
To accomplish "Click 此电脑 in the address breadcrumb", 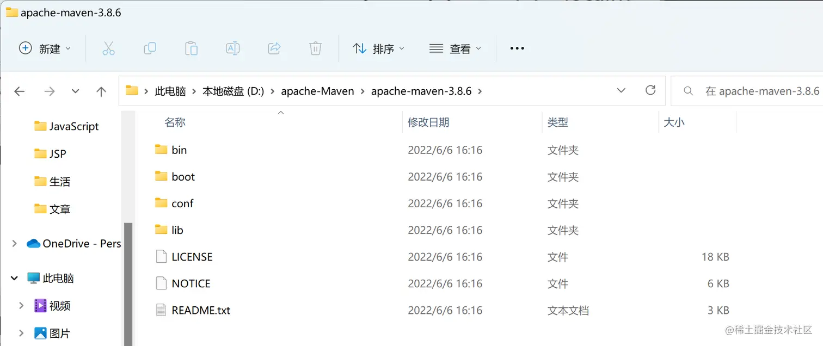I will [x=170, y=91].
